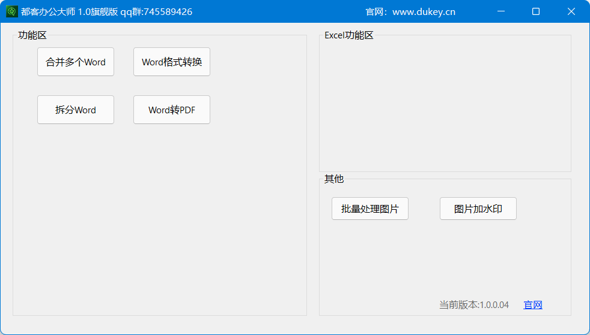Click the 当前版本:1.0.0.04 text
The width and height of the screenshot is (590, 335).
pos(474,305)
